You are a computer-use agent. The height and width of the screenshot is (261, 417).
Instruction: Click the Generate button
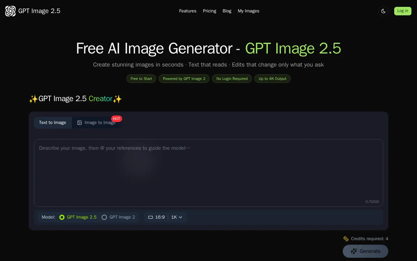(366, 251)
